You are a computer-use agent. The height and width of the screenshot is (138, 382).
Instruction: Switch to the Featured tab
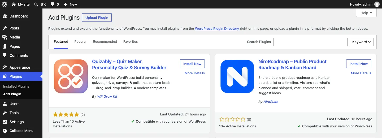[x=61, y=42]
